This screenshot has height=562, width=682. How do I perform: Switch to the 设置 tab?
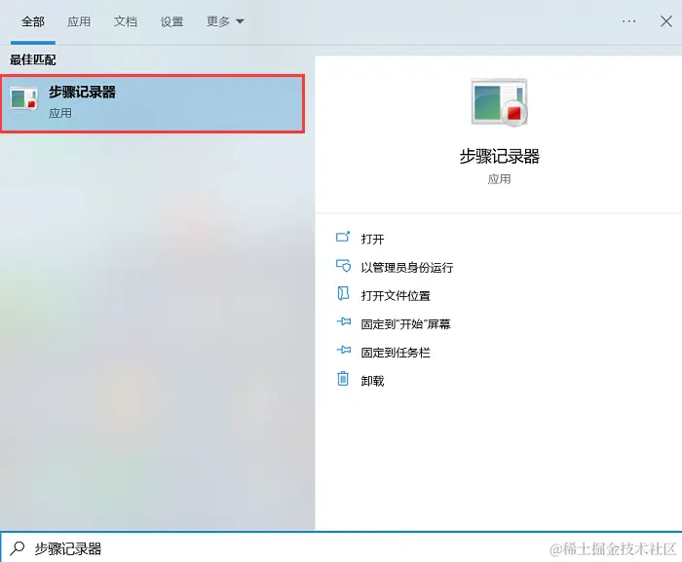pyautogui.click(x=171, y=21)
